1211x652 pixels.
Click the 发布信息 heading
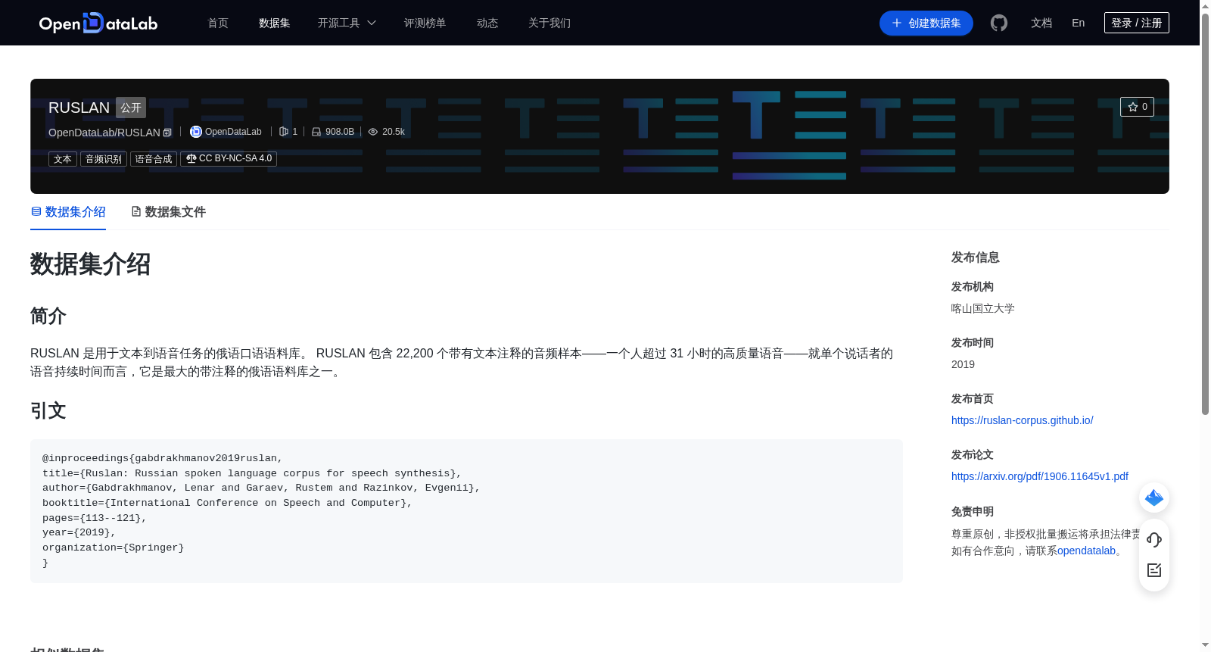pyautogui.click(x=975, y=257)
